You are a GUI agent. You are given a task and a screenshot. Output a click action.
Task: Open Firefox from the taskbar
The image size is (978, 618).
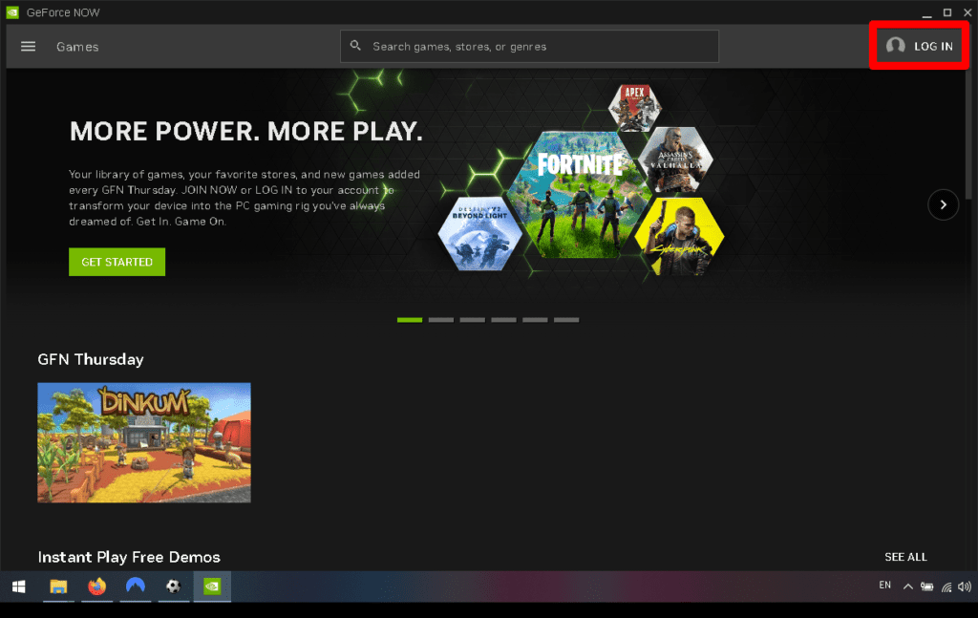coord(96,586)
